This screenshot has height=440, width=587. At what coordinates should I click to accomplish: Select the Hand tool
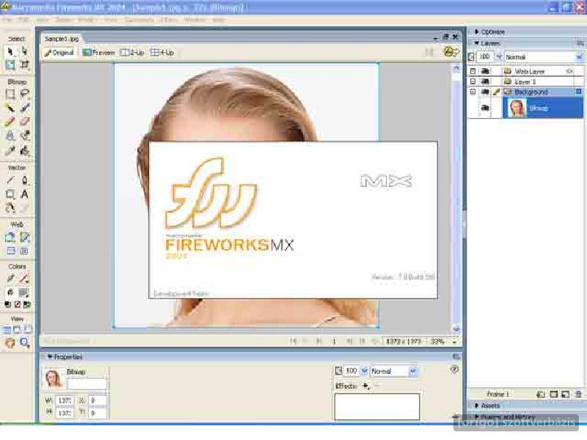coord(10,342)
